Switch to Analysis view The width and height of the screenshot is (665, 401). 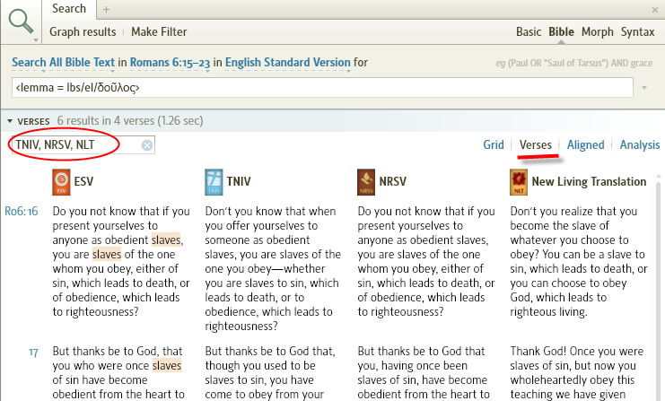(x=640, y=145)
